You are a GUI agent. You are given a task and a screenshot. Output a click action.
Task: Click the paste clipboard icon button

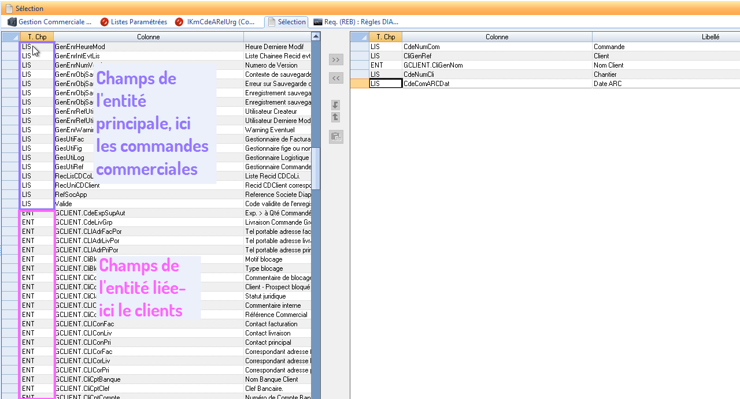coord(336,137)
